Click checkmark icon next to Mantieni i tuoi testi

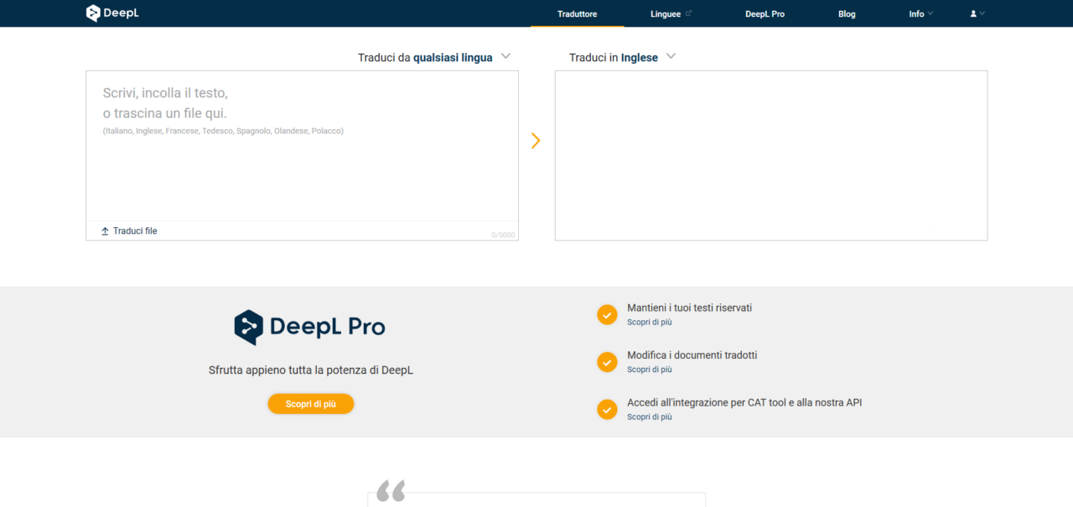point(607,314)
